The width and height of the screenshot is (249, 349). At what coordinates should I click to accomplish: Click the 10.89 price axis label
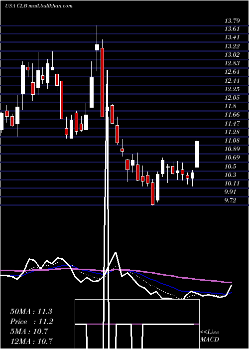click(232, 149)
